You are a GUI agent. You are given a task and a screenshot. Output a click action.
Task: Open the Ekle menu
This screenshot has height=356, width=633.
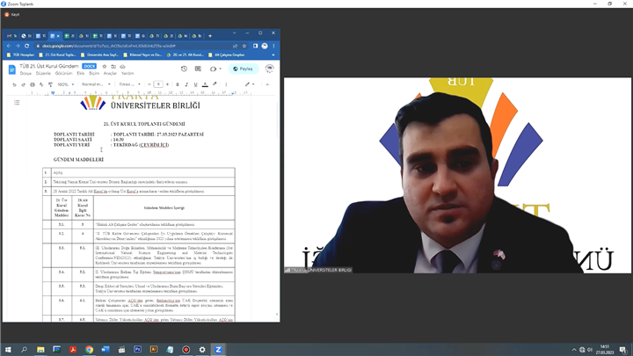[81, 74]
